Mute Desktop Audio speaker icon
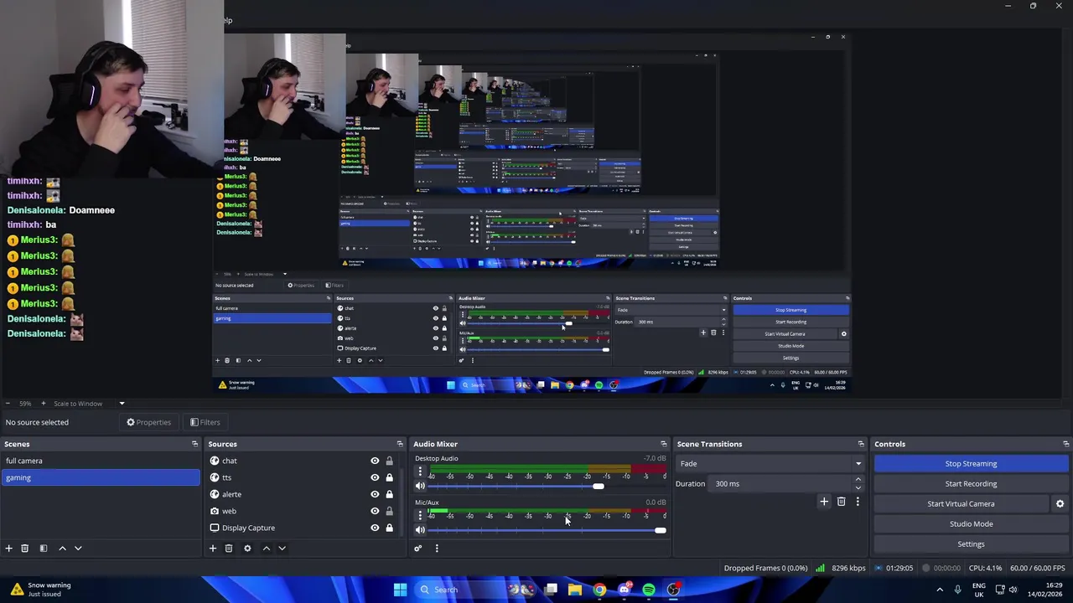1073x603 pixels. (x=420, y=487)
